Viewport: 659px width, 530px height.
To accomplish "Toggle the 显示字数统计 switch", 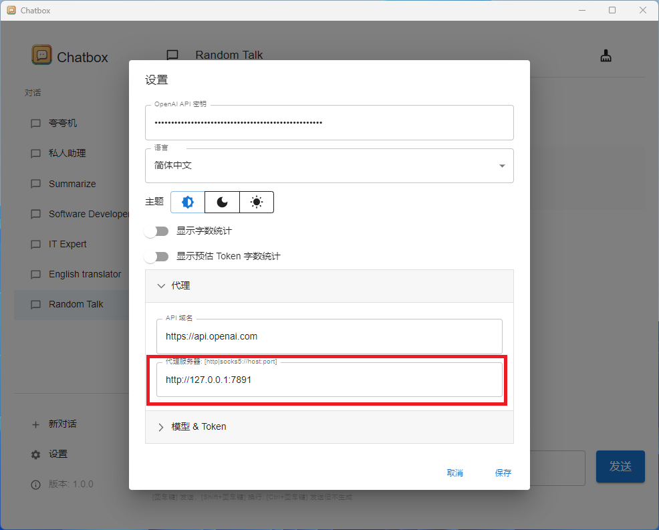I will 156,231.
